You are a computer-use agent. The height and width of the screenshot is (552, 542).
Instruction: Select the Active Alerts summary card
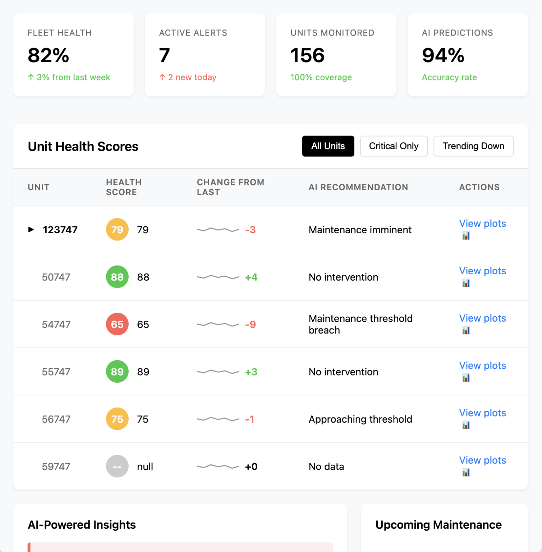coord(205,55)
